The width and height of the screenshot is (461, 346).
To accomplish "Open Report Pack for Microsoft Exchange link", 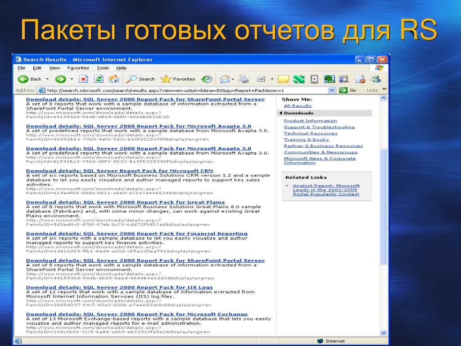I will click(x=137, y=314).
